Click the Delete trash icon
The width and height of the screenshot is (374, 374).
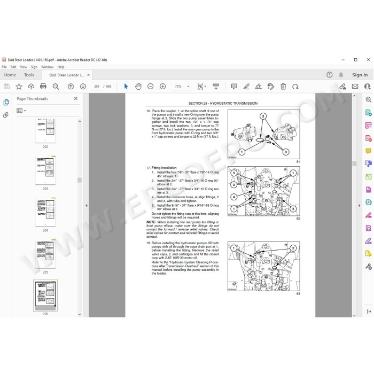[283, 87]
